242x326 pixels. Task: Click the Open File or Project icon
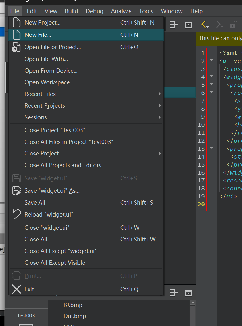16,47
